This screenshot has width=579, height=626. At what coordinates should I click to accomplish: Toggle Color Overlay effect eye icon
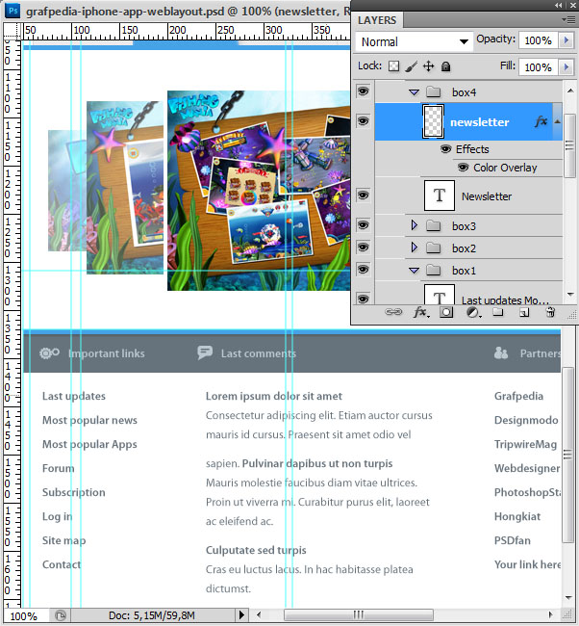[x=463, y=168]
